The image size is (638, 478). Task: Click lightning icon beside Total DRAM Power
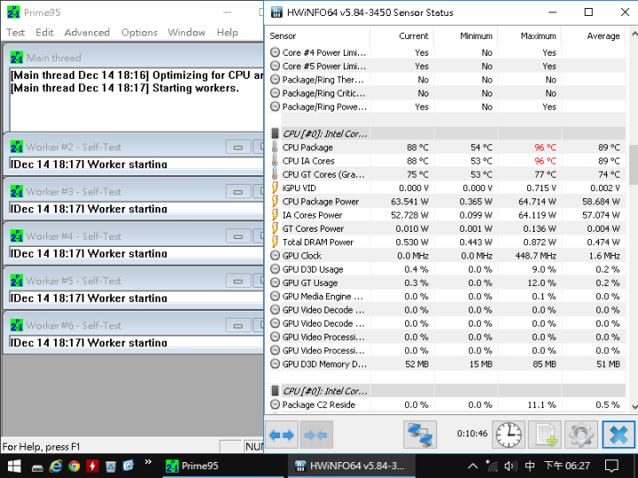(x=275, y=243)
